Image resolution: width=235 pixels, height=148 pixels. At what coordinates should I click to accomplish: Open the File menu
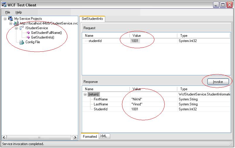click(8, 12)
